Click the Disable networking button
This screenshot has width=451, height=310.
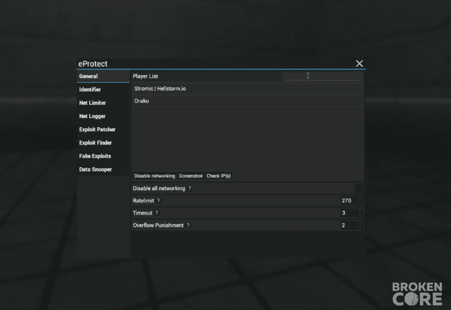coord(155,176)
